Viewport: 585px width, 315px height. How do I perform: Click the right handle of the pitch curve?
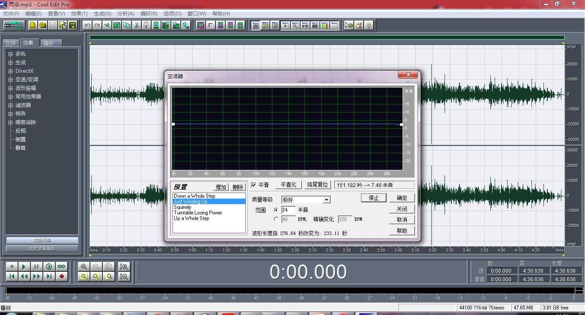(401, 125)
